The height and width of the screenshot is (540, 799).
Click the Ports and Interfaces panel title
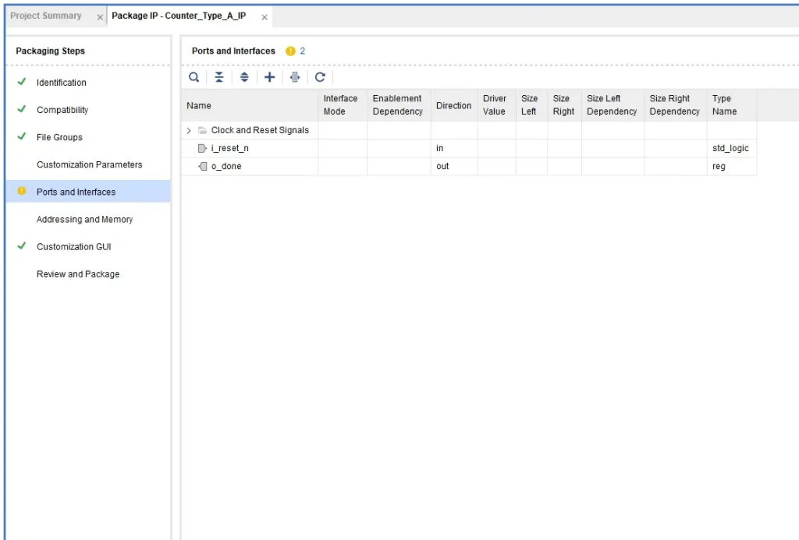tap(233, 51)
